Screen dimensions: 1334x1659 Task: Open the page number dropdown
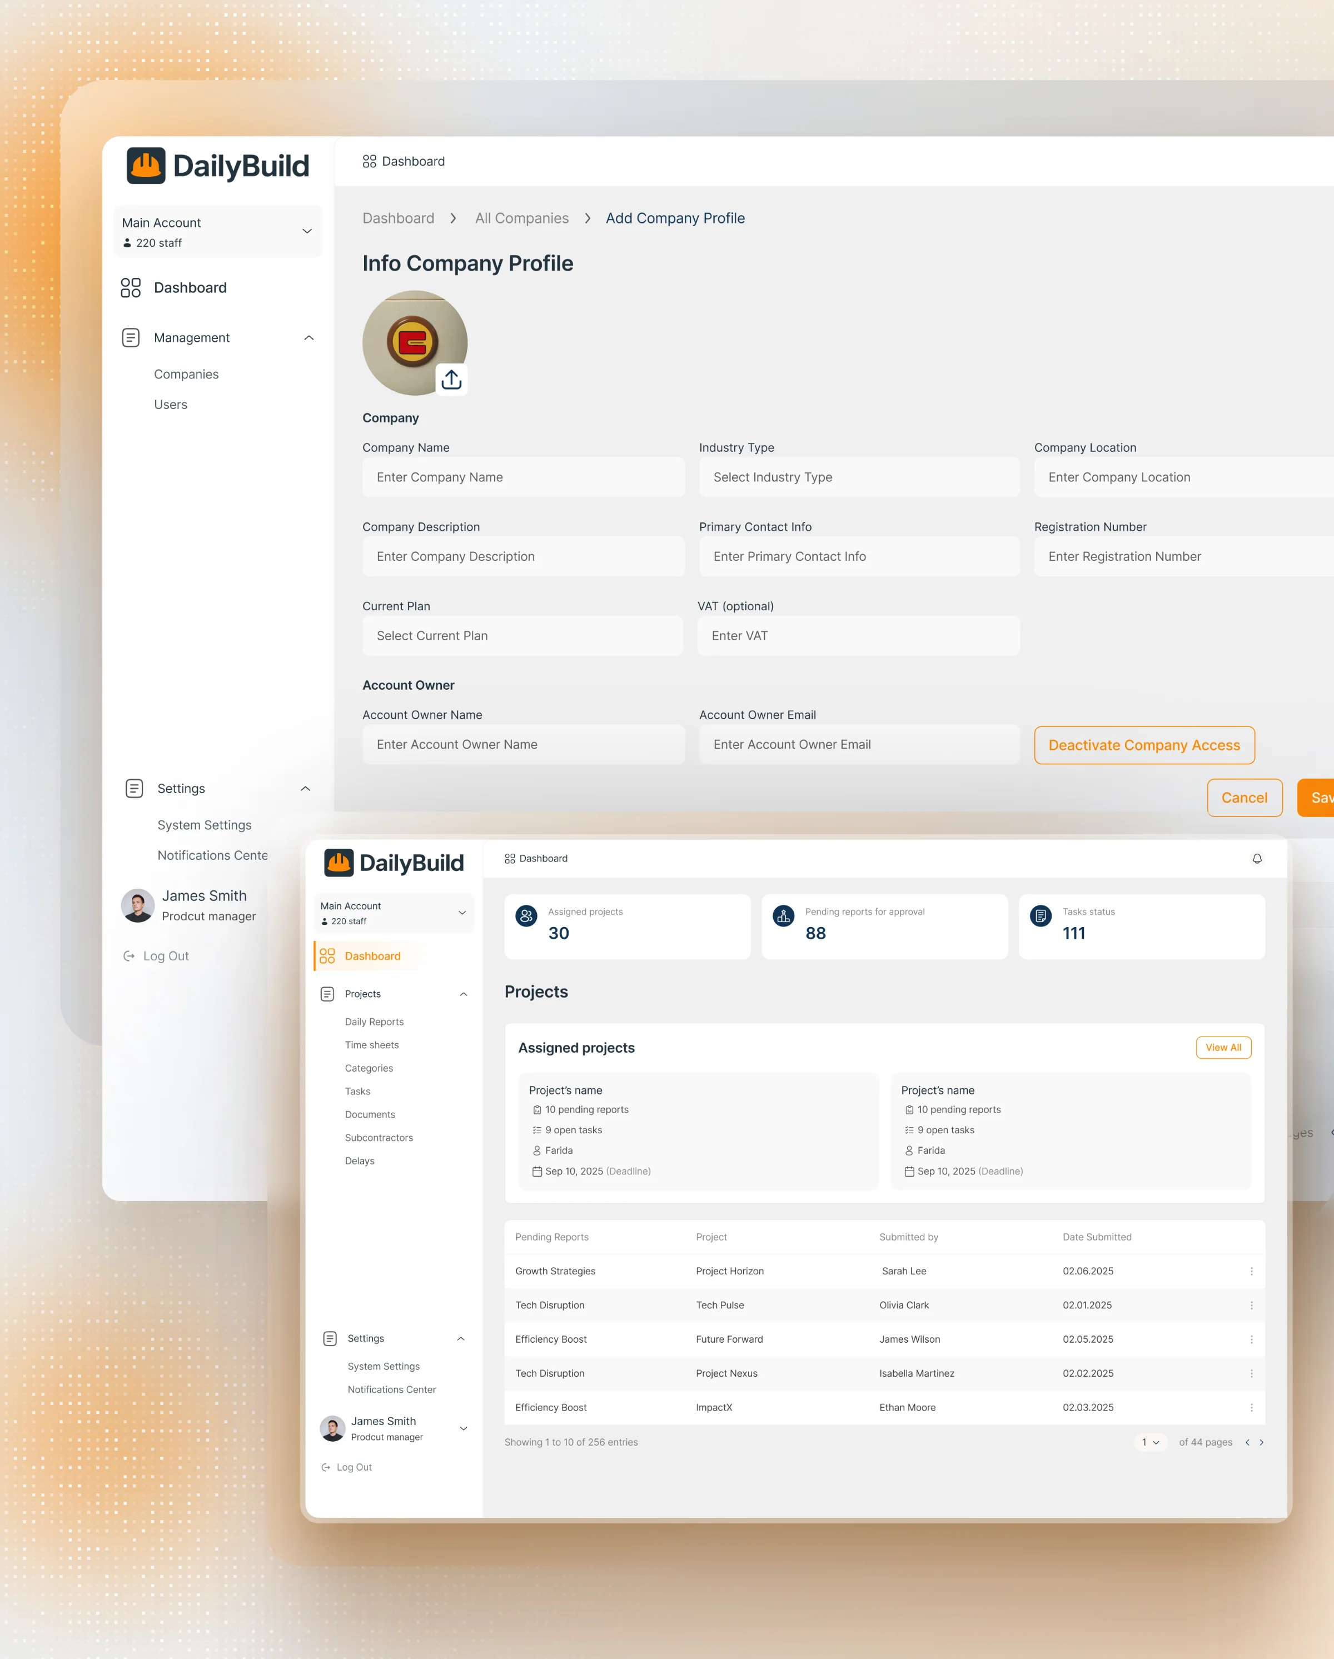coord(1150,1443)
